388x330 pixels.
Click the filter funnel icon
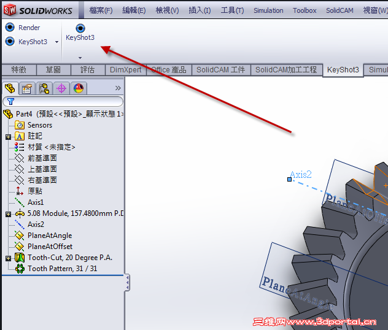[10, 101]
